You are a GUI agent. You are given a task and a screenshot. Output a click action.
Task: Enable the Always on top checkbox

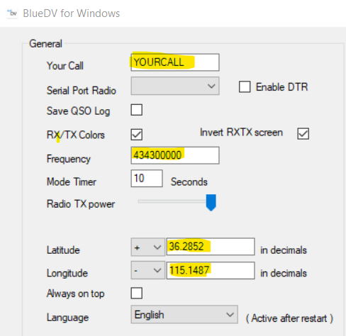pos(137,293)
